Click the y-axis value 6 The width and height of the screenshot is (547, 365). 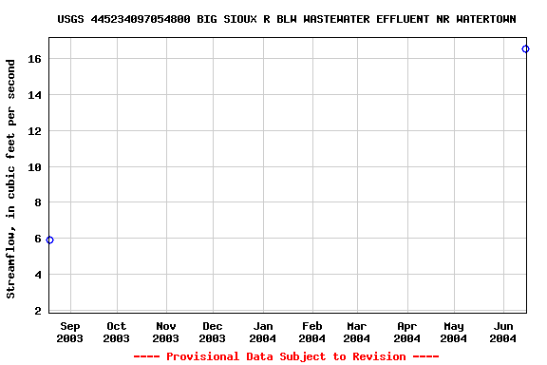point(38,239)
